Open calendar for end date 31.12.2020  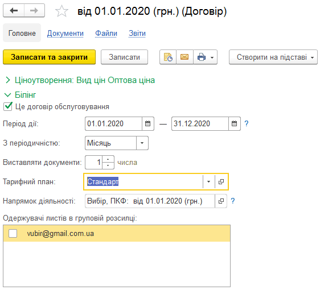point(234,123)
